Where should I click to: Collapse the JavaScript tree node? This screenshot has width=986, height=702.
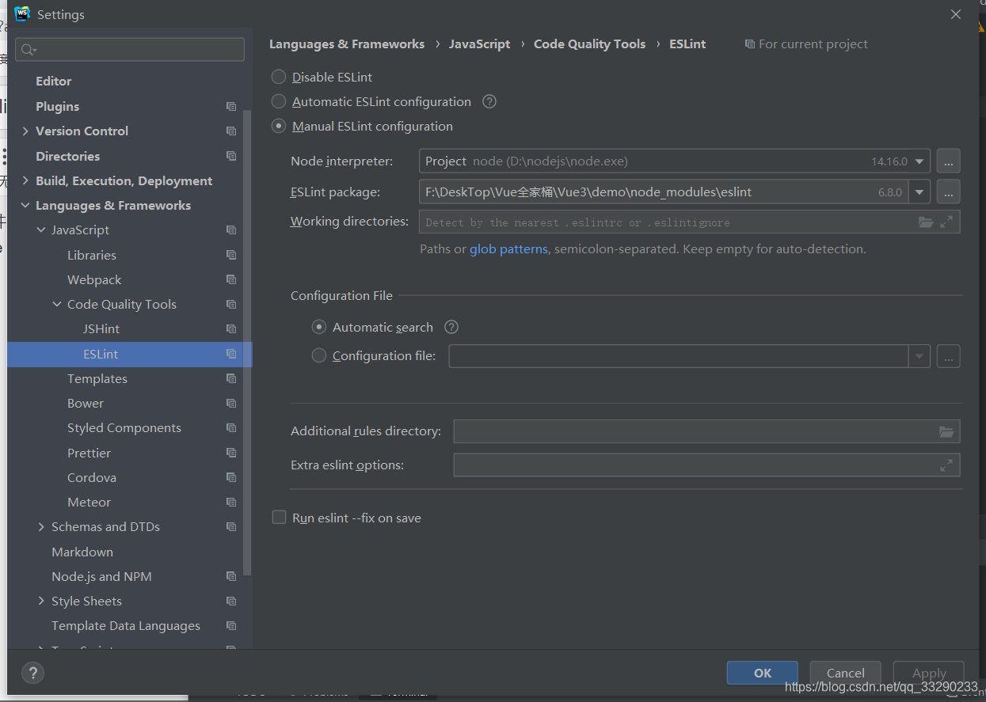pyautogui.click(x=41, y=230)
